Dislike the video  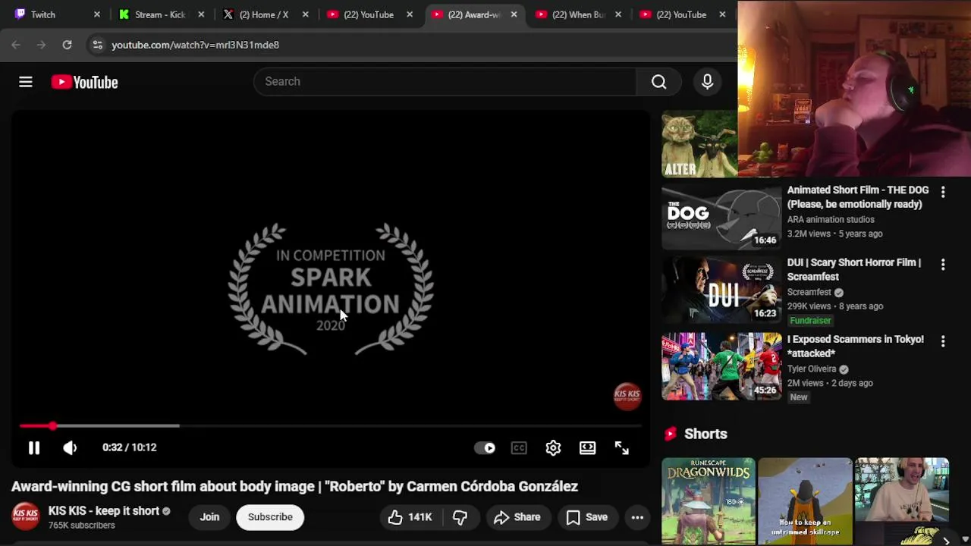[x=460, y=517]
